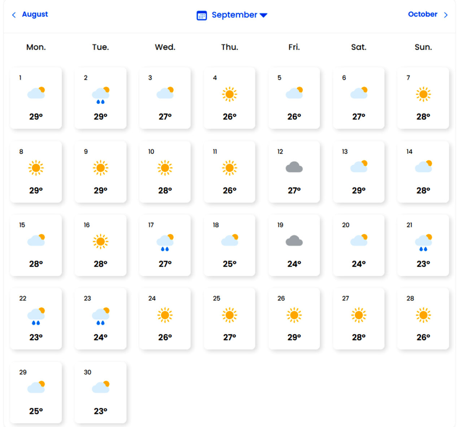Open the September 15 forecast card
Image resolution: width=462 pixels, height=427 pixels.
[x=36, y=245]
